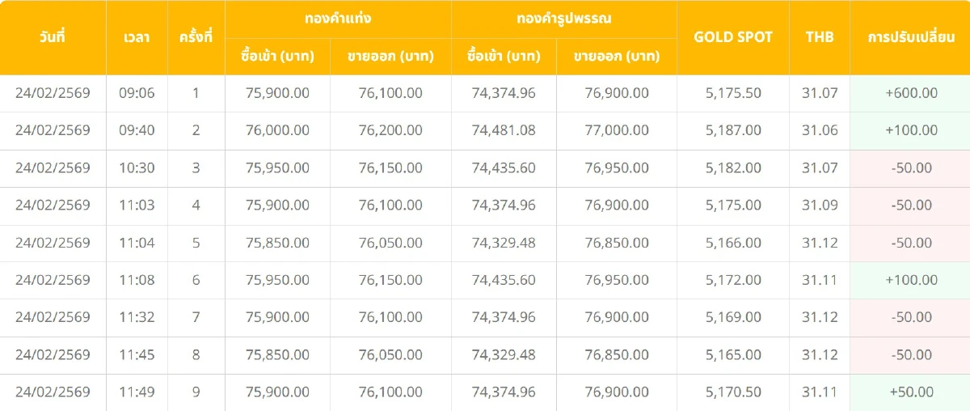Screen dimensions: 970x411
Task: Click the 09:06 time cell
Action: pyautogui.click(x=137, y=93)
